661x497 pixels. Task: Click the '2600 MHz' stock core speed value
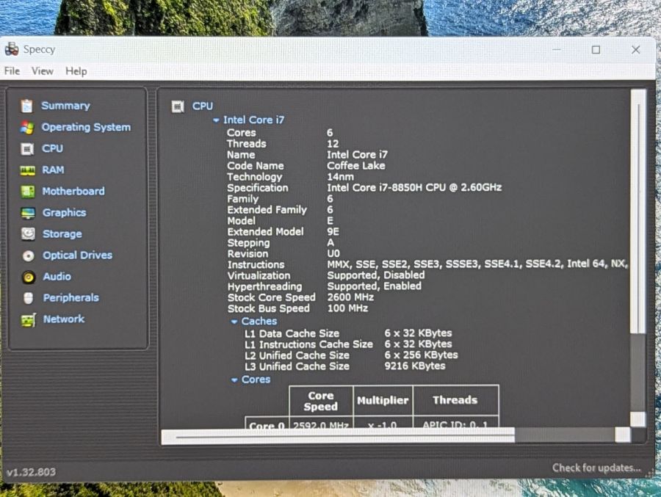point(351,297)
